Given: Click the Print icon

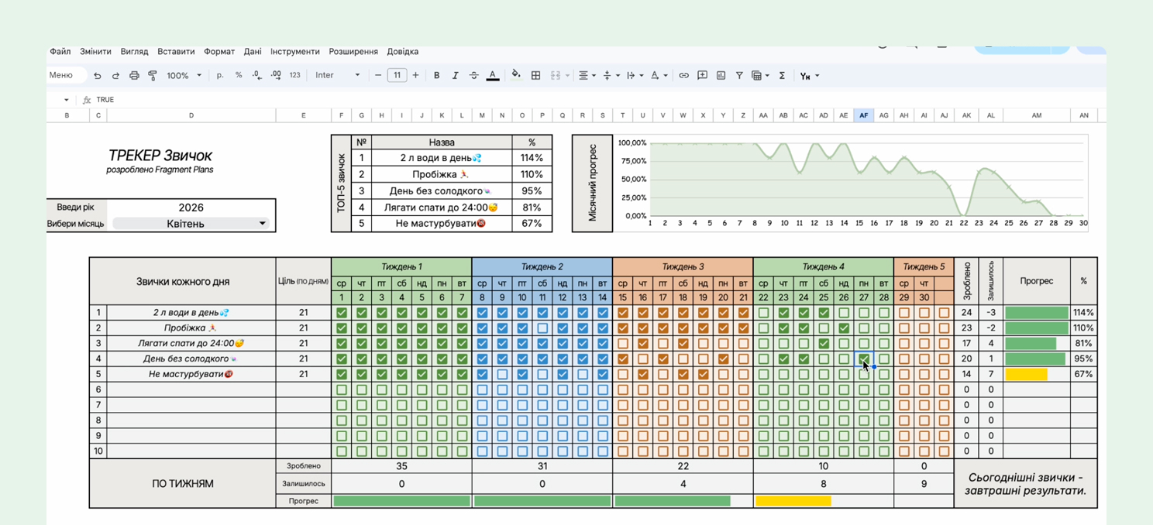Looking at the screenshot, I should pos(134,76).
